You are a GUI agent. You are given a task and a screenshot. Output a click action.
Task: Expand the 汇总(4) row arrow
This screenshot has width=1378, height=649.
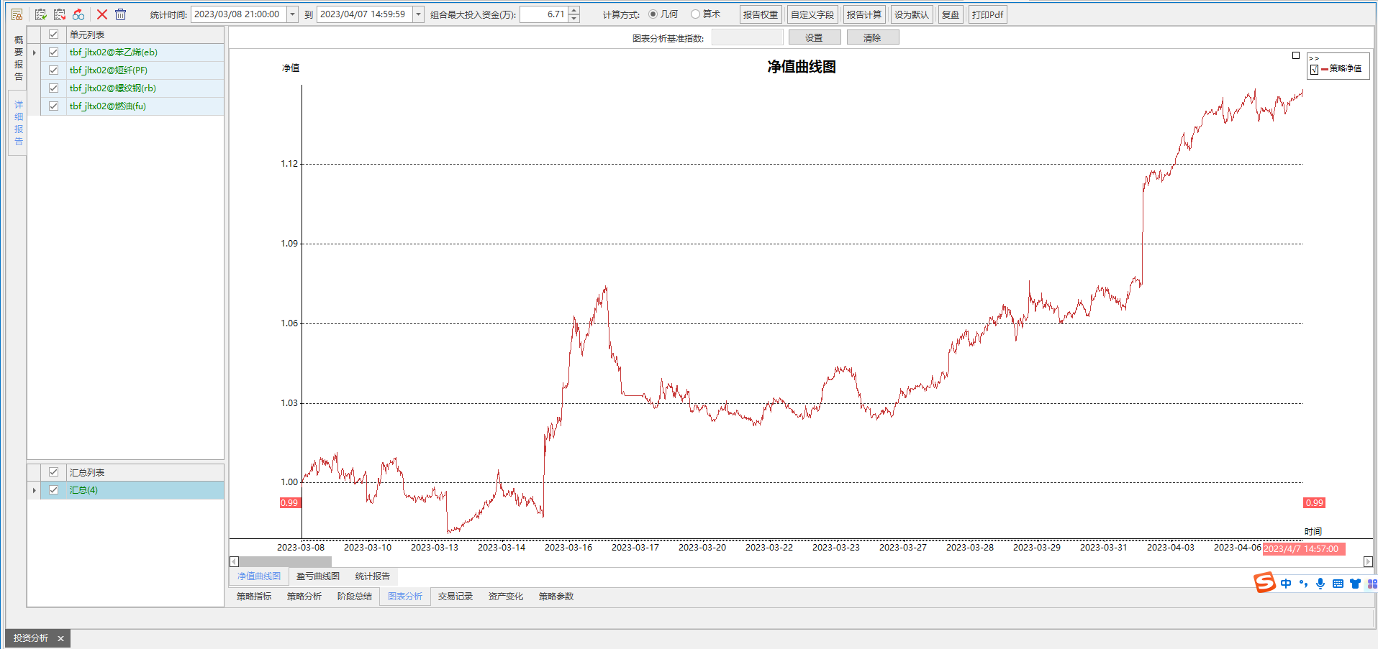tap(34, 490)
